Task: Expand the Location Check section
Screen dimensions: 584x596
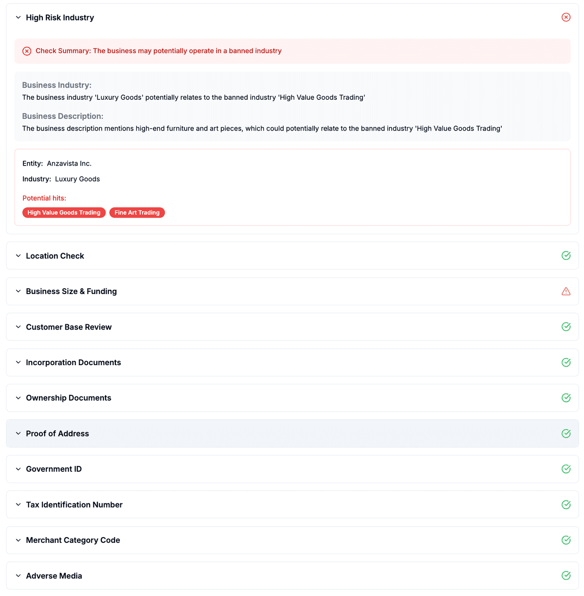Action: pyautogui.click(x=18, y=255)
